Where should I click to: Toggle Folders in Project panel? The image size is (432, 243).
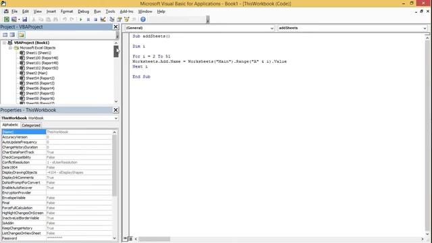21,35
